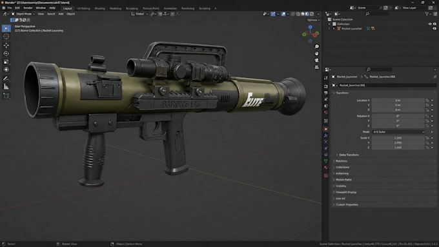Screen dimensions: 439x247
Task: Open the Modifiers wrench properties tab
Action: (x=326, y=135)
